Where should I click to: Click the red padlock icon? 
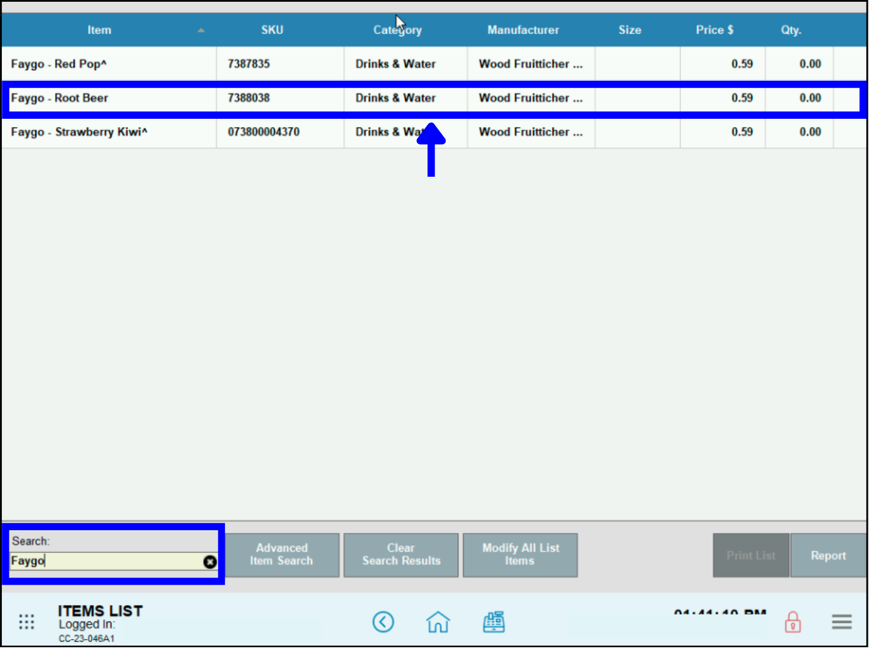[x=792, y=621]
